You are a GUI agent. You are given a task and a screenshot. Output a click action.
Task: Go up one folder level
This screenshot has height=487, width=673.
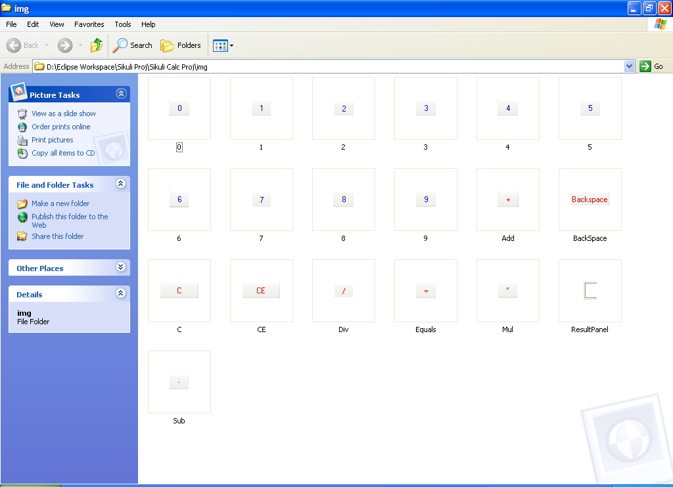[97, 45]
